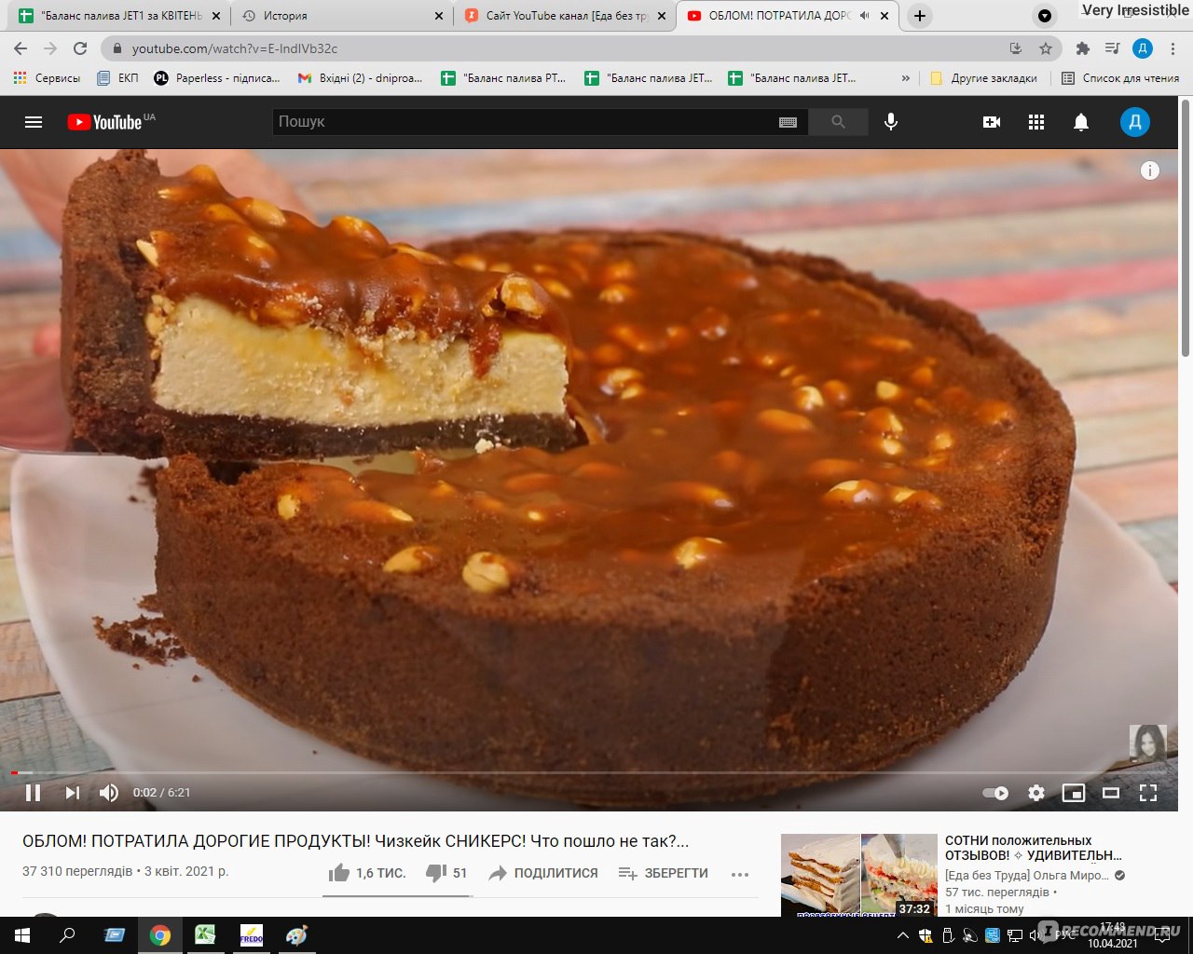Like the video (1,6 тис.)
The height and width of the screenshot is (954, 1193).
point(366,873)
